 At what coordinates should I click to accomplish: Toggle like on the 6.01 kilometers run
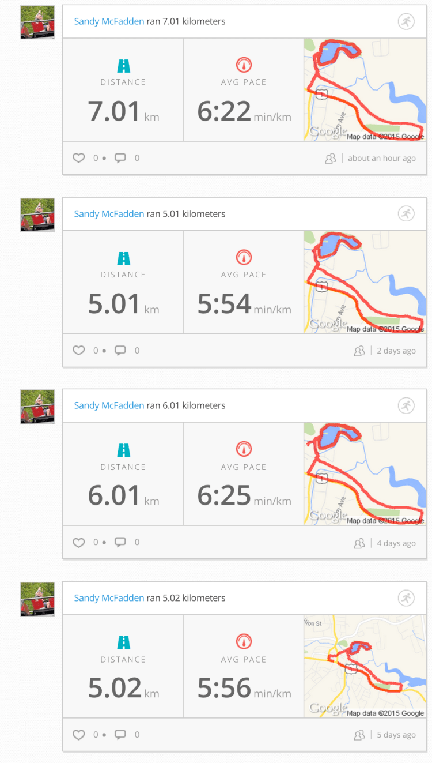(x=79, y=543)
